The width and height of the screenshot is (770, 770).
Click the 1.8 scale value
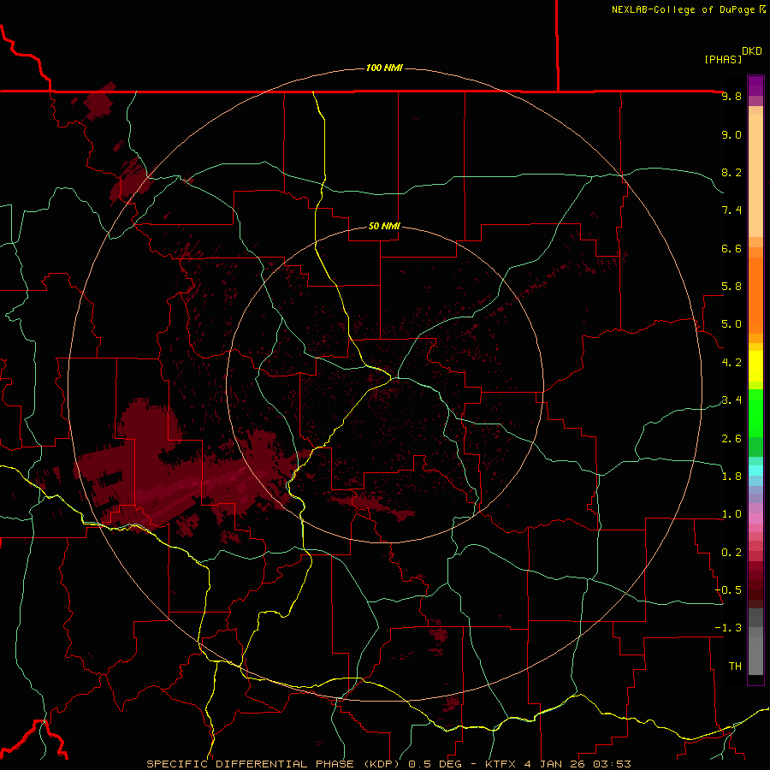tap(731, 477)
